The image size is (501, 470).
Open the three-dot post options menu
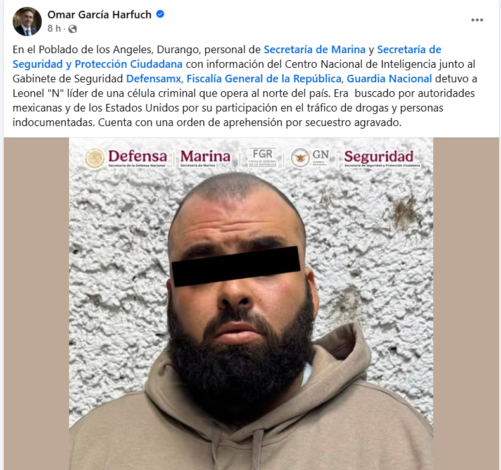tap(477, 20)
